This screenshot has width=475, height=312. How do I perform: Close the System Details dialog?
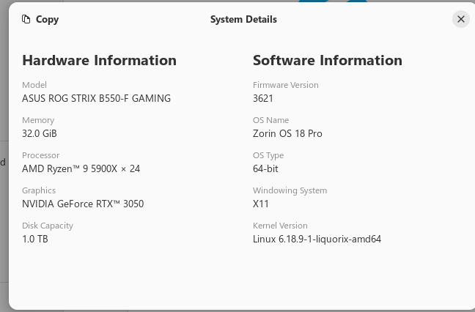[x=460, y=20]
